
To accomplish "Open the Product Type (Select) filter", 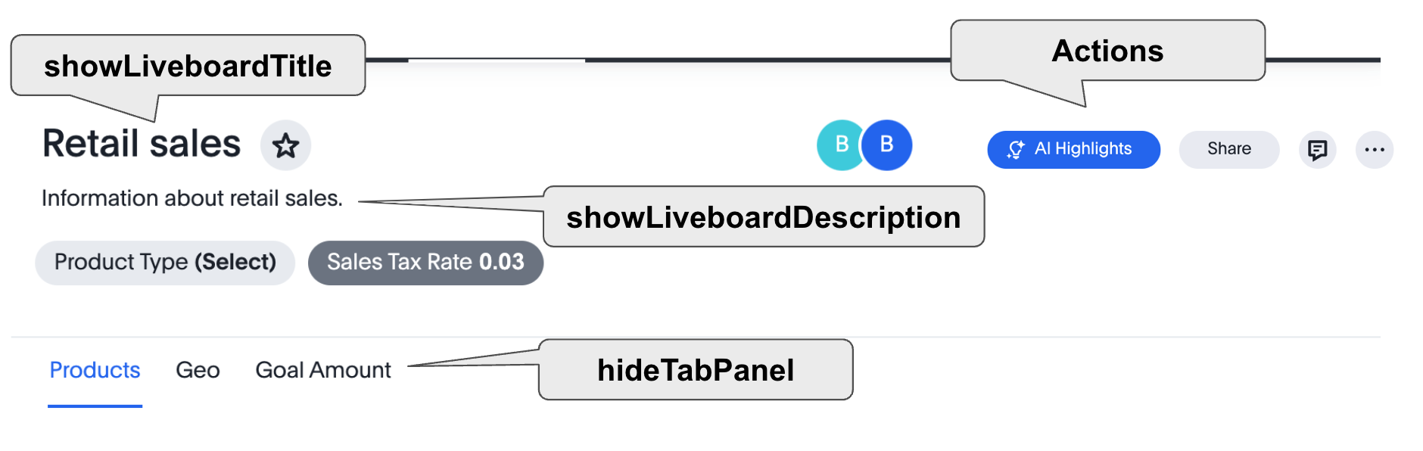I will (164, 263).
